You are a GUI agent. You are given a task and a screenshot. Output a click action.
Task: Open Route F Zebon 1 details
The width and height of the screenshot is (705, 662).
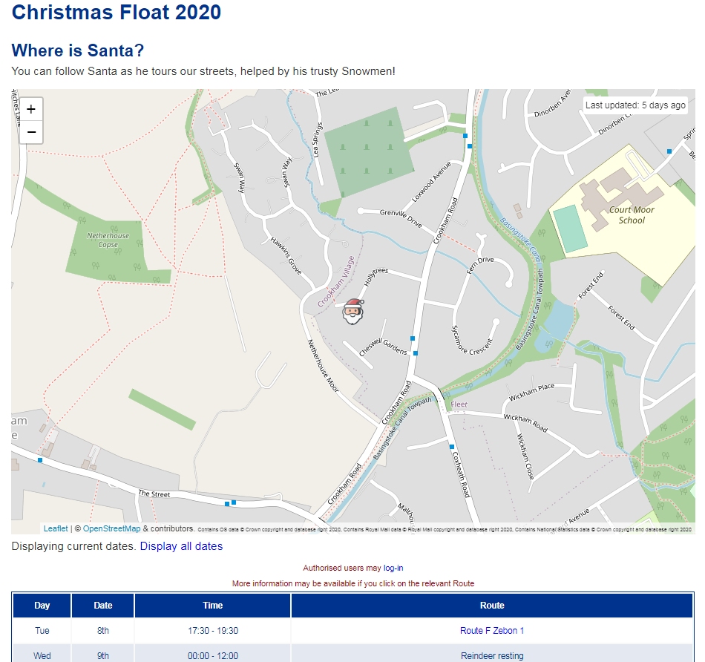pyautogui.click(x=492, y=630)
